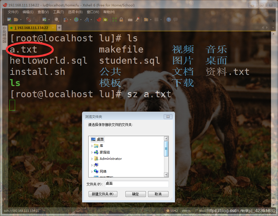Open the session manager side tab

(x=4, y=35)
